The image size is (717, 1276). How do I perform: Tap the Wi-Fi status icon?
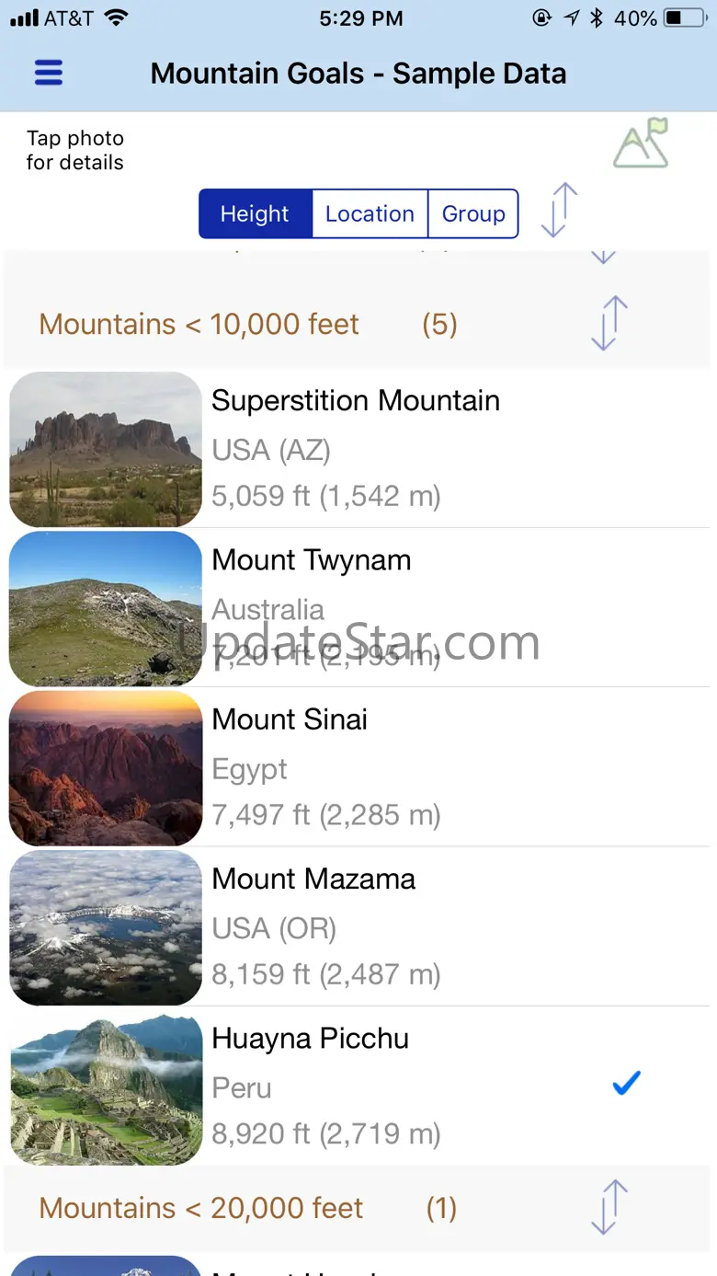(x=116, y=17)
